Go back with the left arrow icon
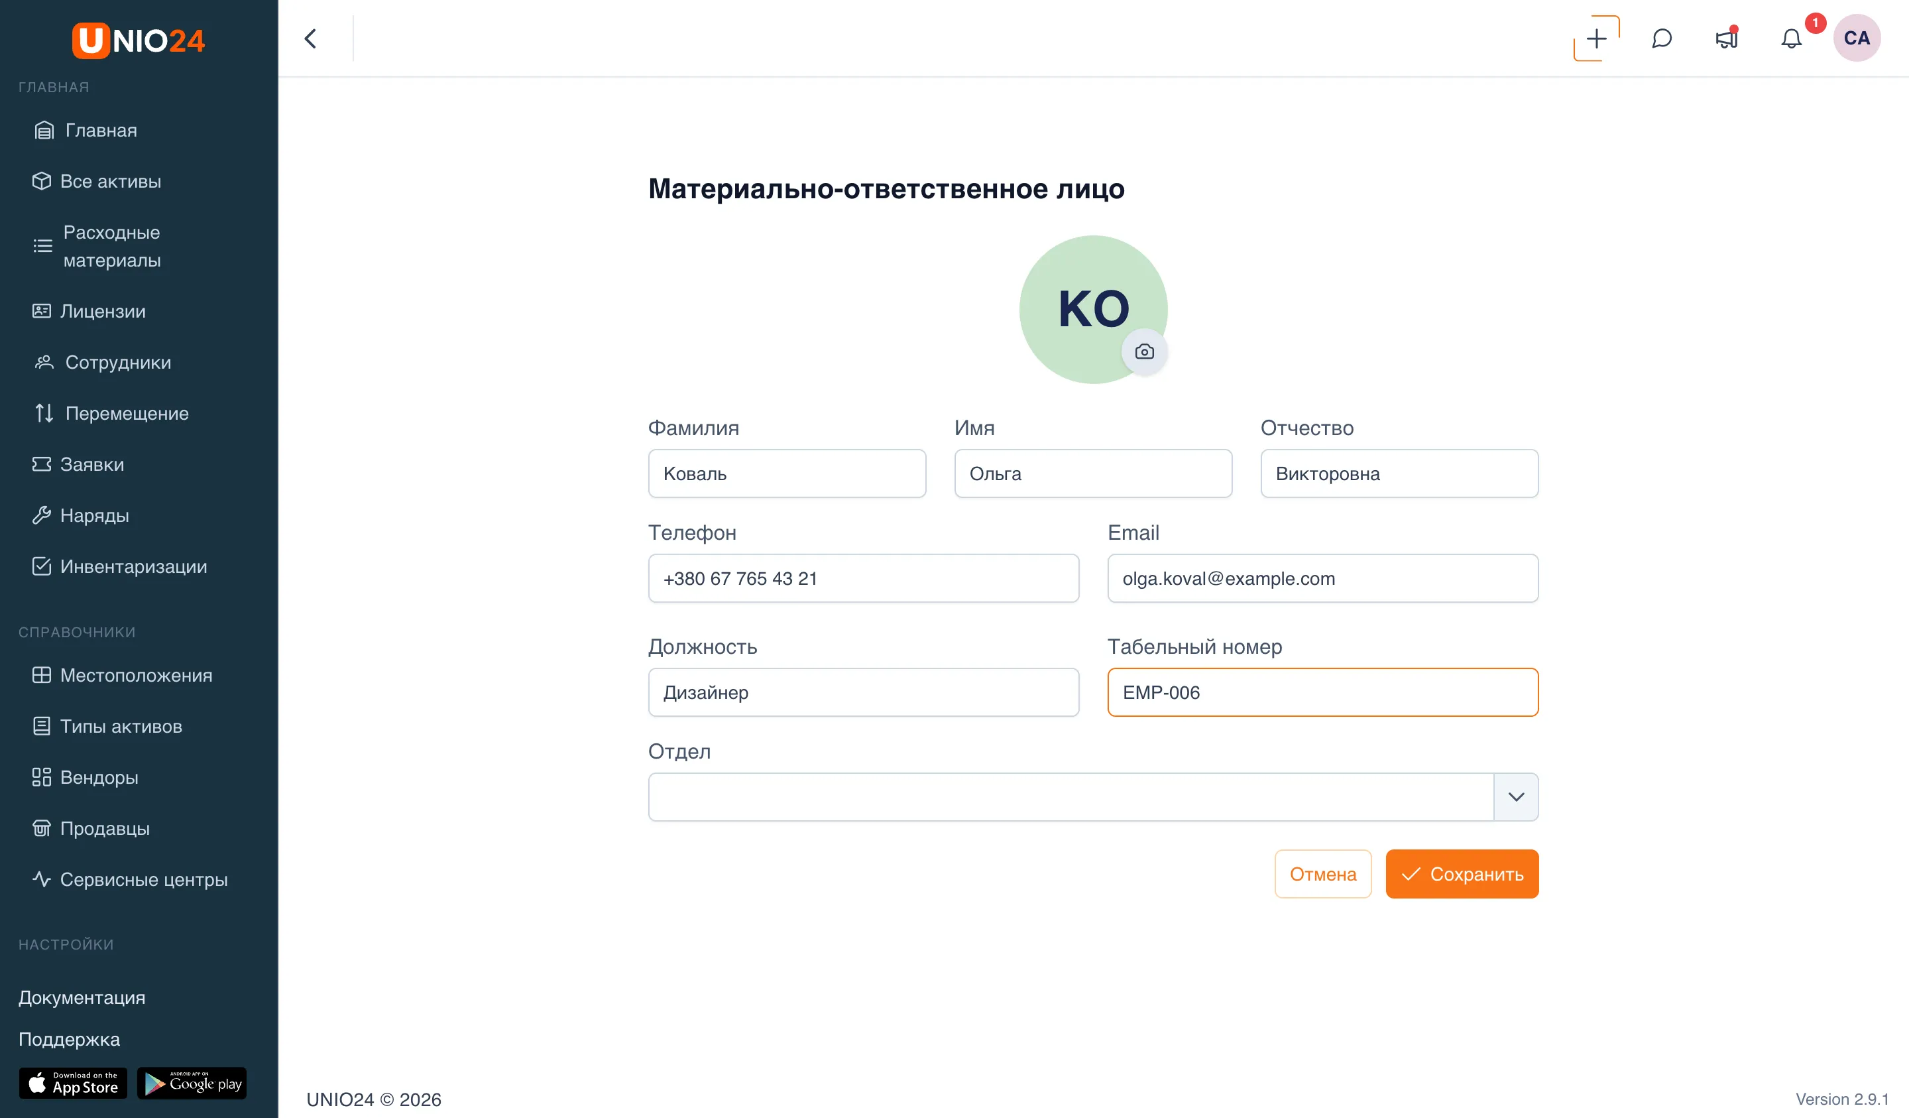Screen dimensions: 1909x1118 coord(311,38)
